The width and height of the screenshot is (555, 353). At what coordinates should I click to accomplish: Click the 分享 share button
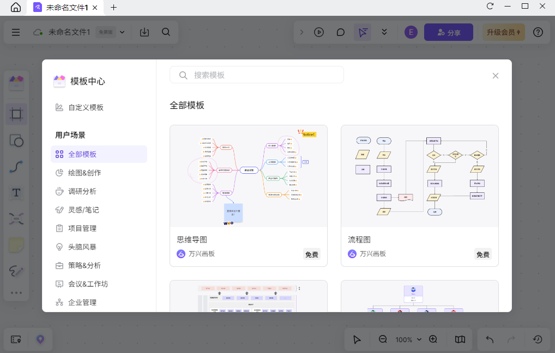[449, 32]
